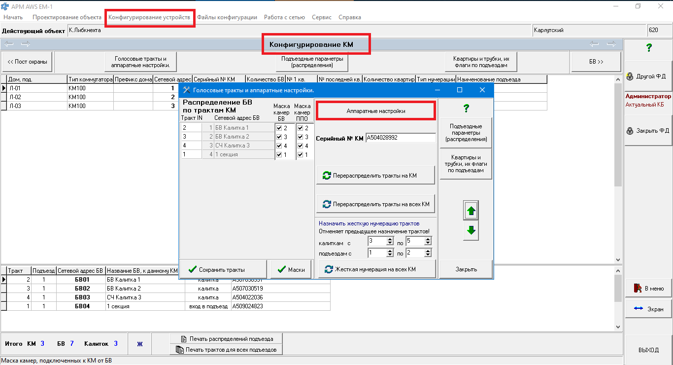Toggle Маска камер БВ for БВ Калитка 1
This screenshot has width=673, height=365.
[279, 128]
